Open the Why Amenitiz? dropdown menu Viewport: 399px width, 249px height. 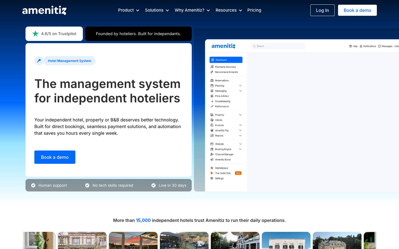[192, 10]
